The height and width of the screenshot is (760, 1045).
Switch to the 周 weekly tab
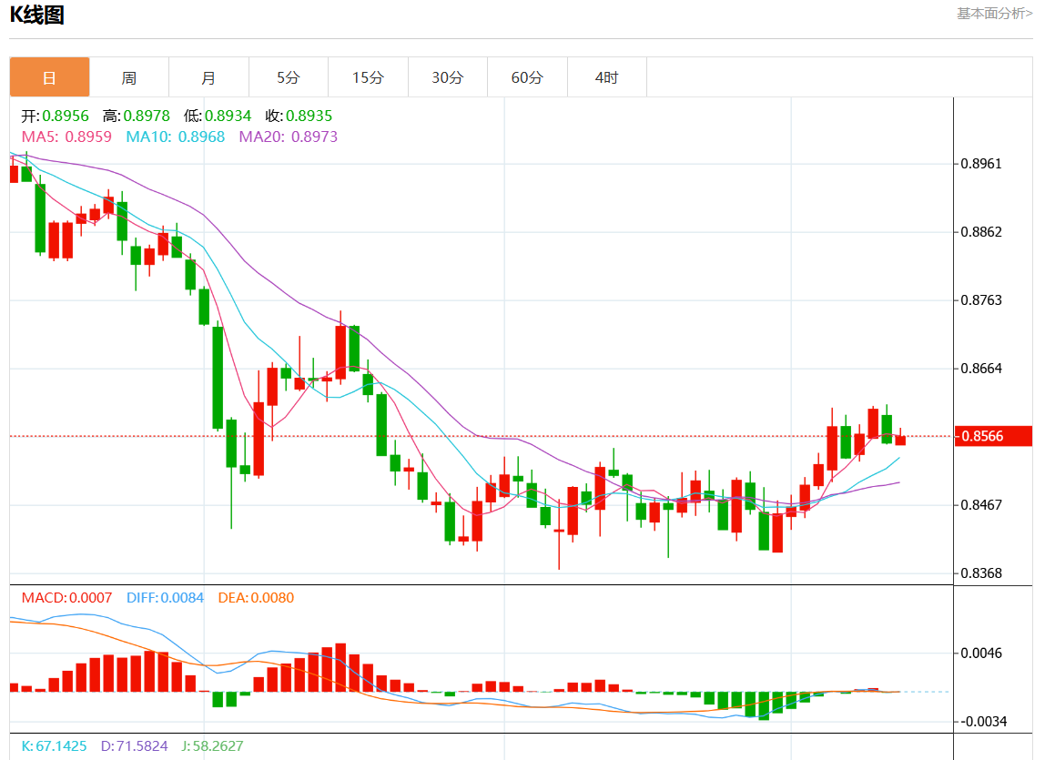point(129,77)
